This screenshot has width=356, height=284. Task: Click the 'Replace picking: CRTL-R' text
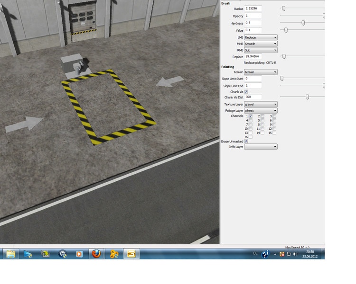pyautogui.click(x=260, y=63)
